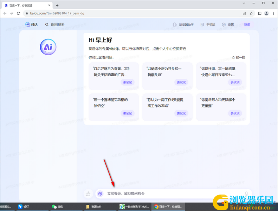Try the 杜甫 courier poem prompt
Image resolution: width=278 pixels, height=211 pixels.
[235, 82]
